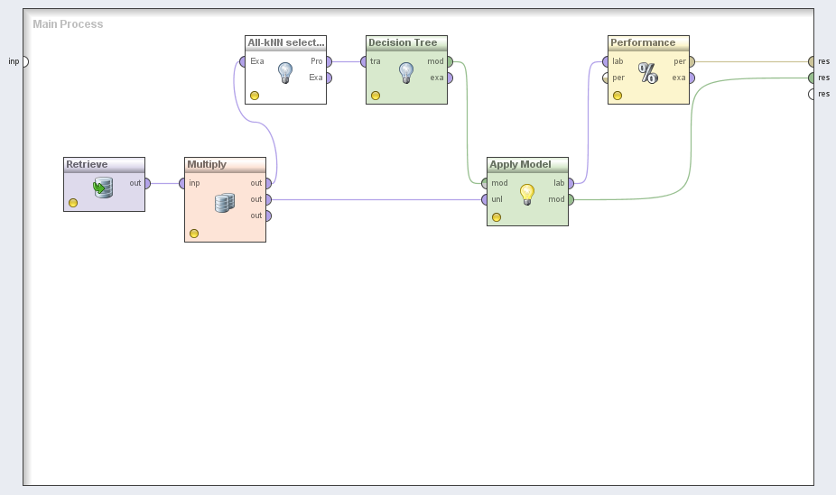Click the unconnected third res port
Viewport: 836px width, 495px height.
pos(812,94)
